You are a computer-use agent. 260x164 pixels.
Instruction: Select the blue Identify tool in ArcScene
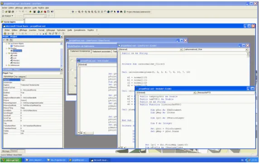118,12
